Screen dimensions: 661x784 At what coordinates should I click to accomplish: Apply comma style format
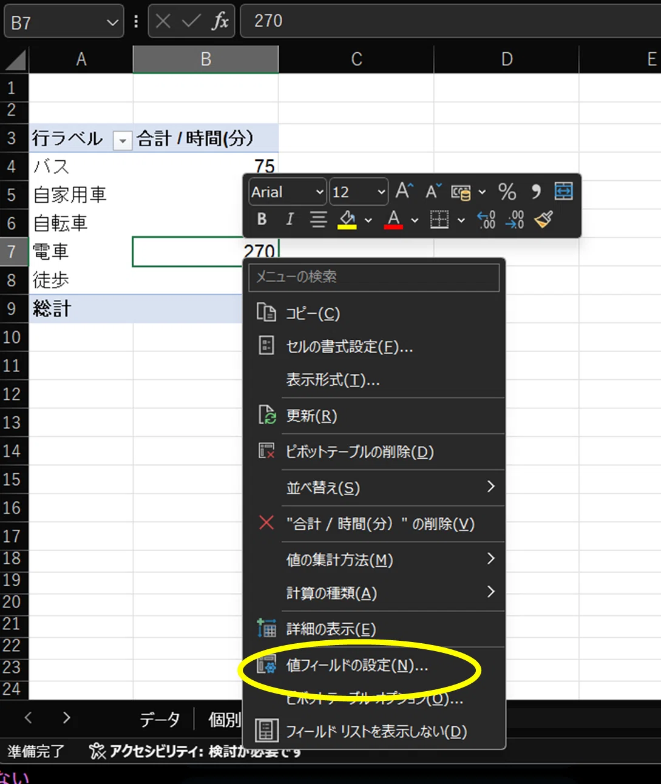(535, 192)
